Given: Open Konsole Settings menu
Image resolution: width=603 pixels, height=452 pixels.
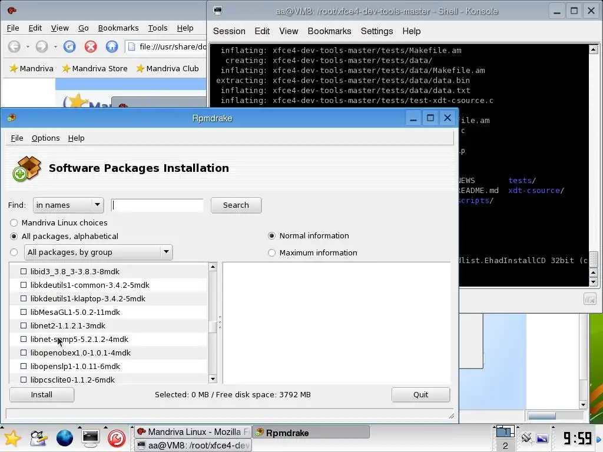Looking at the screenshot, I should 377,31.
